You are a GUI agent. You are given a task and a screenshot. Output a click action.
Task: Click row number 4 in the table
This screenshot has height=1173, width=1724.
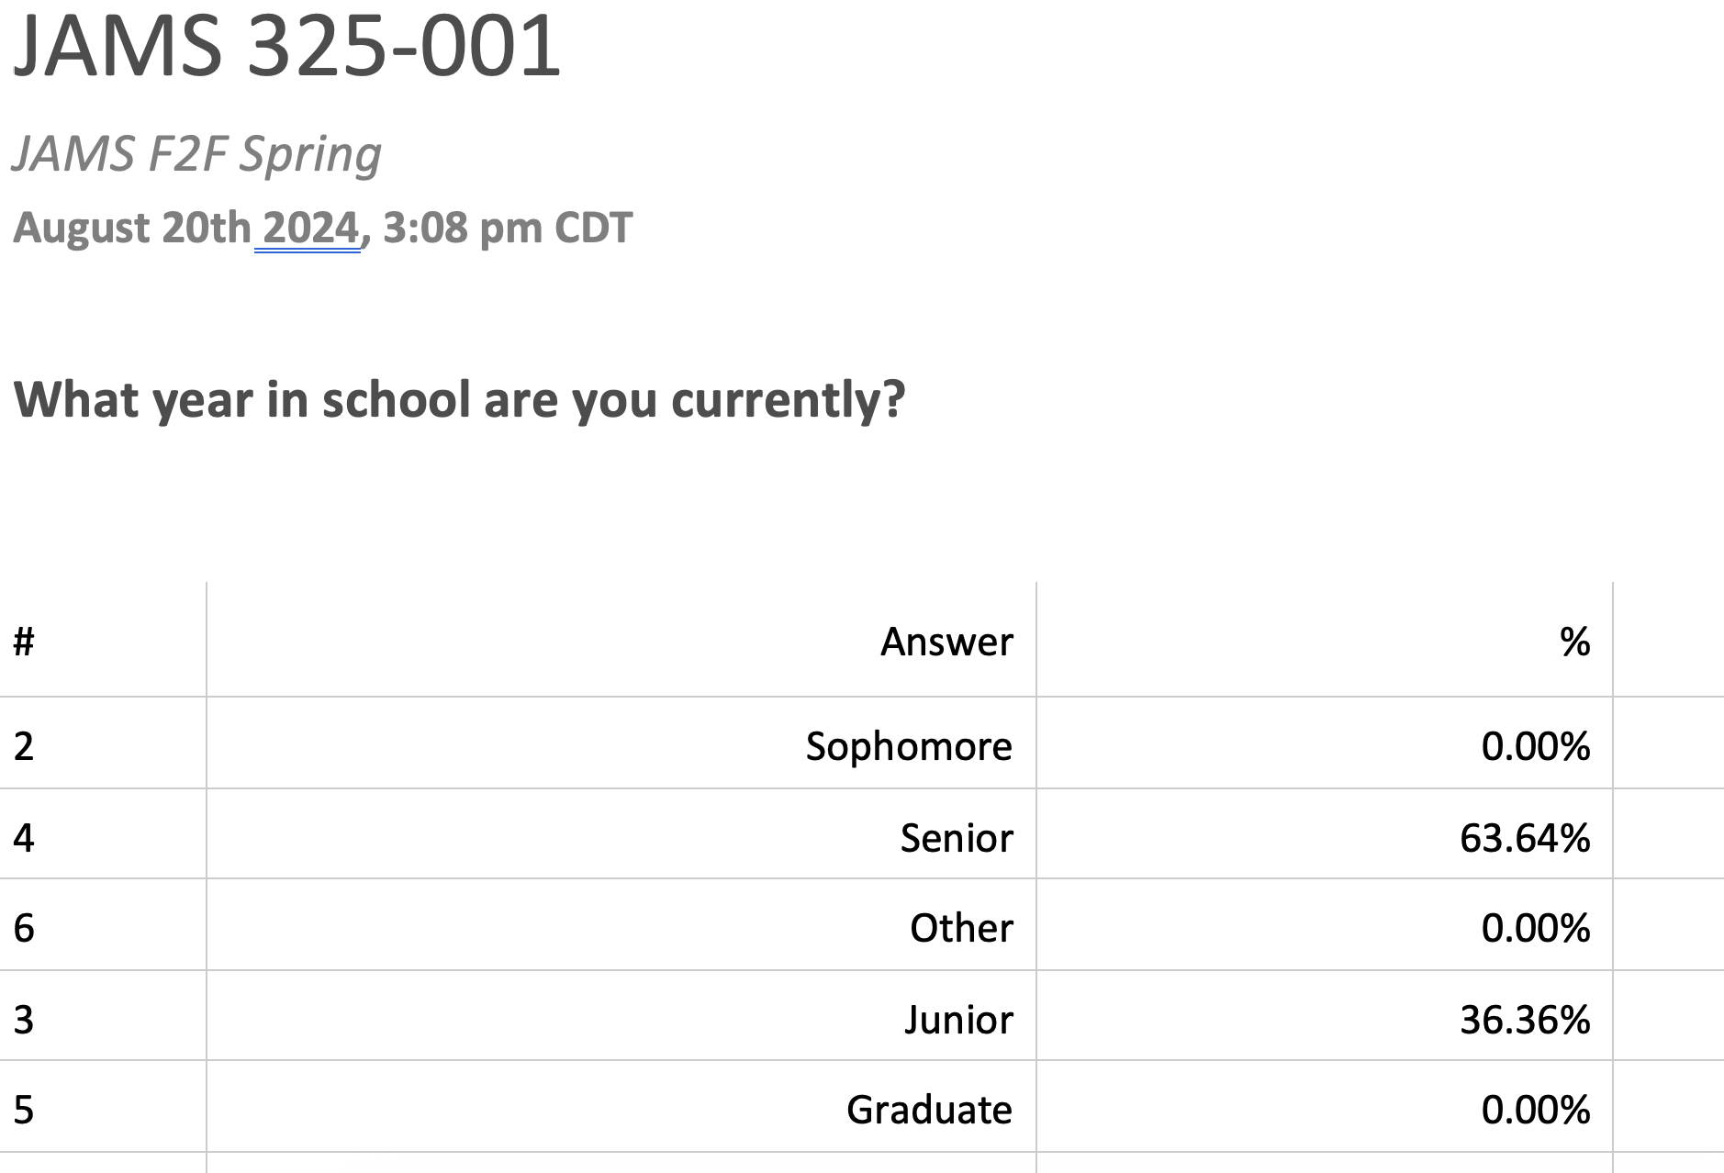tap(24, 838)
